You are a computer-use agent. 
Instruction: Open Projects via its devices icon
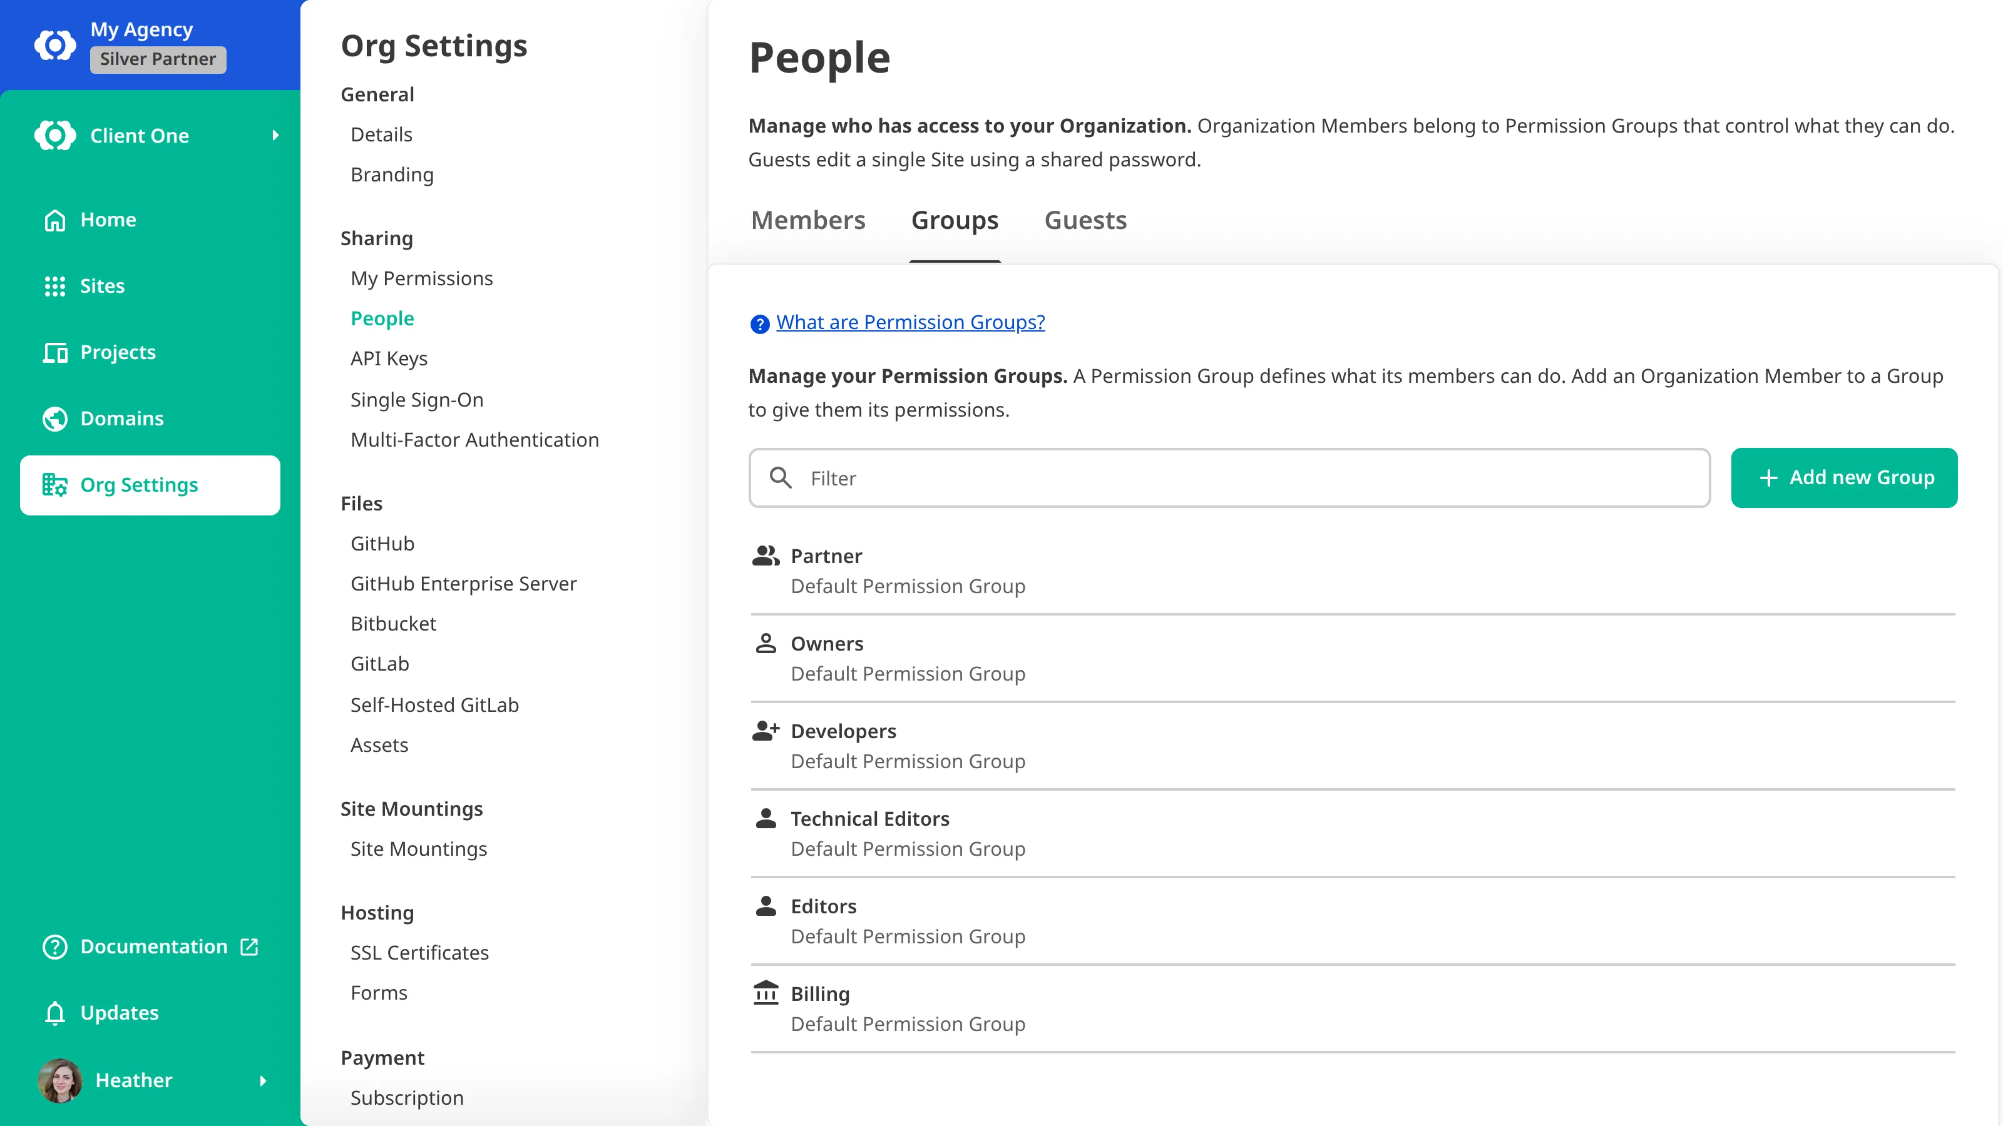click(x=54, y=353)
